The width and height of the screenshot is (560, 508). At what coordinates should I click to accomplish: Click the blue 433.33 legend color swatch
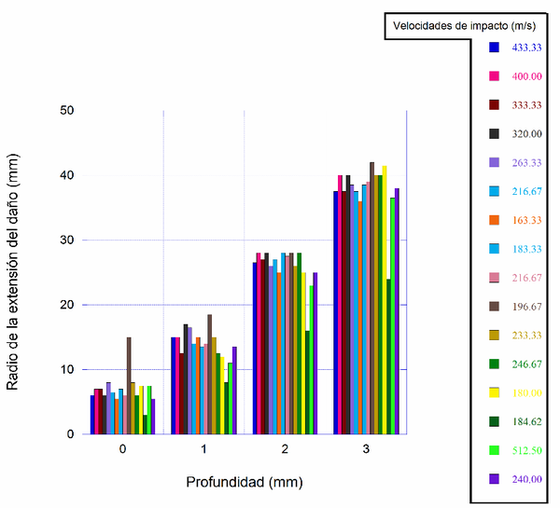tap(494, 47)
